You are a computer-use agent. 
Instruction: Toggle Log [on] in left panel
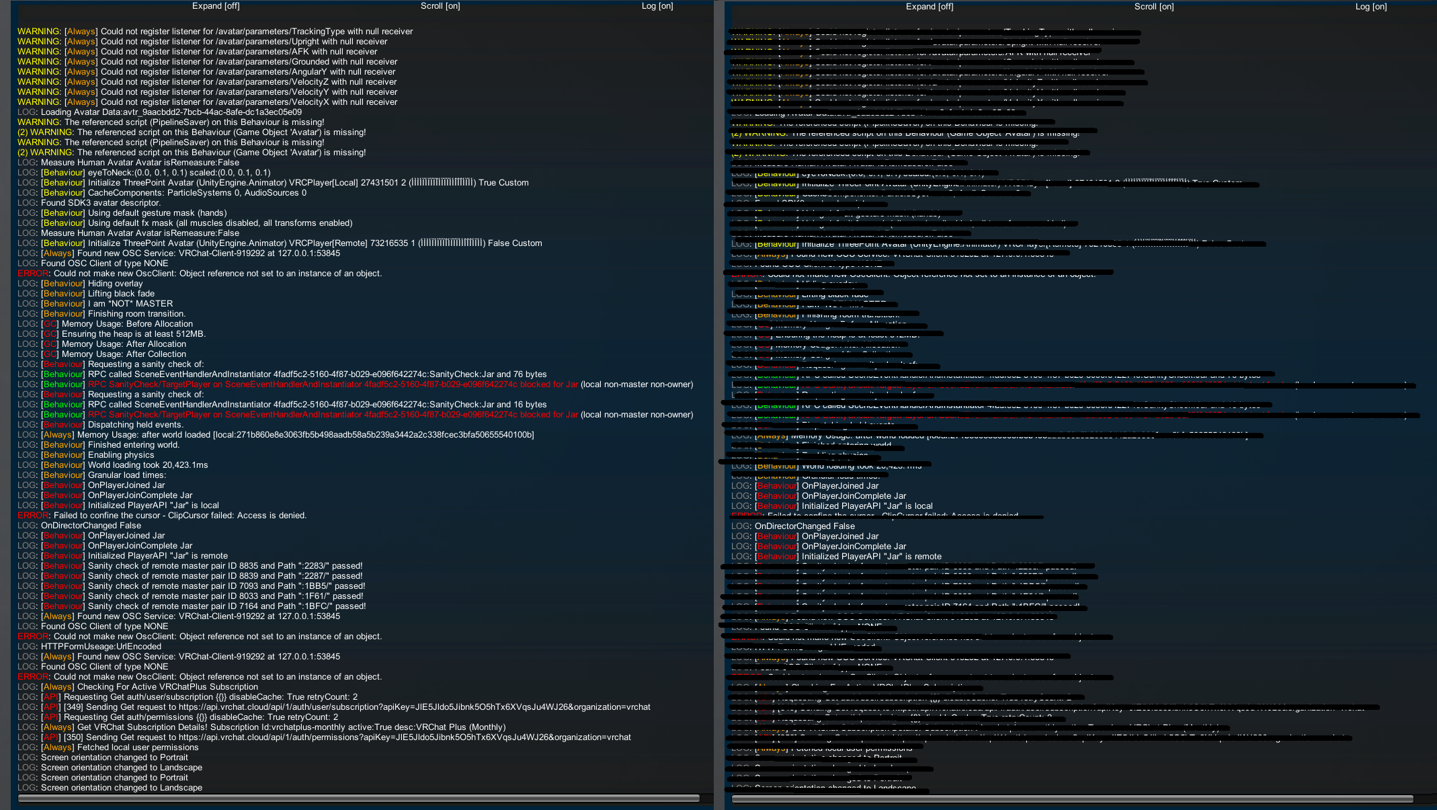(x=657, y=6)
